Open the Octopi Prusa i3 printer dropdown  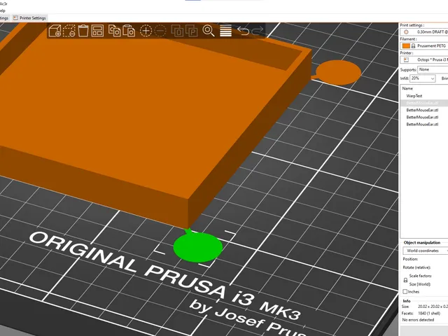click(424, 59)
